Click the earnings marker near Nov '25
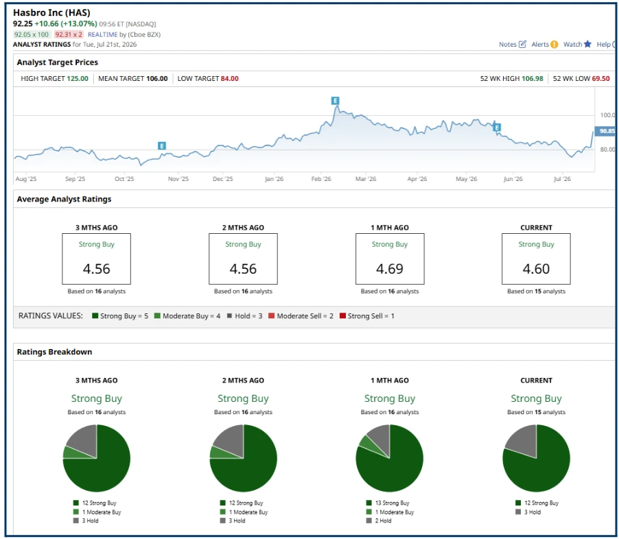 click(161, 145)
